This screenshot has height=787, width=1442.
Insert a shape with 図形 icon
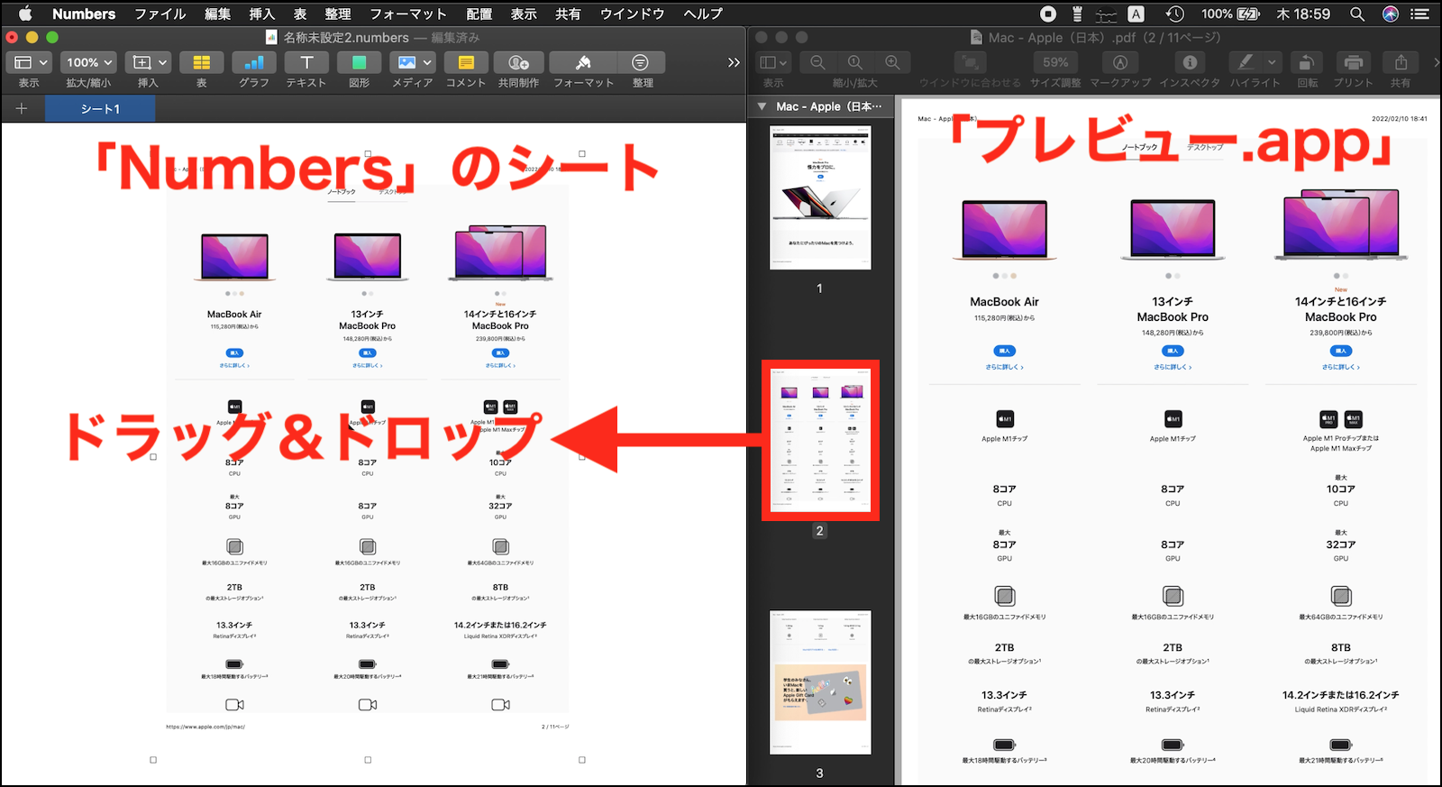point(359,62)
